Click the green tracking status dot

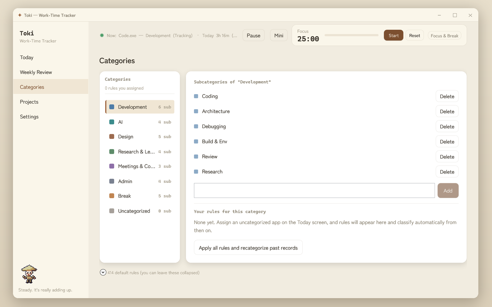point(102,35)
